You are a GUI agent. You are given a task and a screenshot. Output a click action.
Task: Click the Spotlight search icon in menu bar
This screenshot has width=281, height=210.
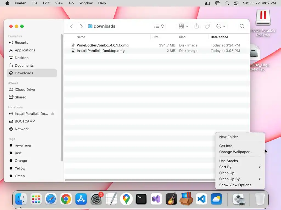click(x=227, y=3)
